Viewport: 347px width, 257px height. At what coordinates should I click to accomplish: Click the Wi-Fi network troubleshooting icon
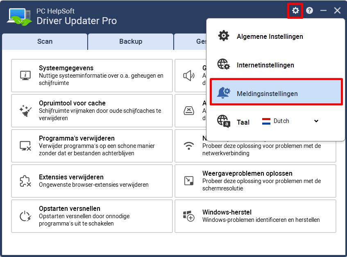pos(189,146)
